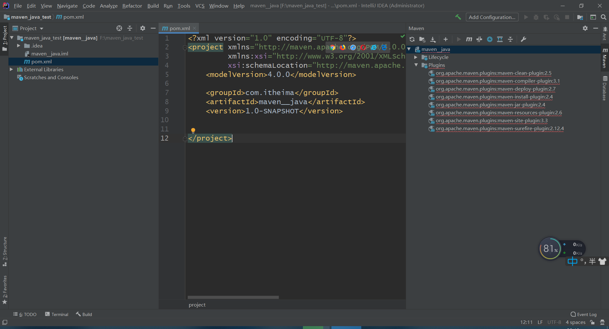Viewport: 609px width, 329px height.
Task: Collapse all in the Project panel
Action: click(x=130, y=28)
